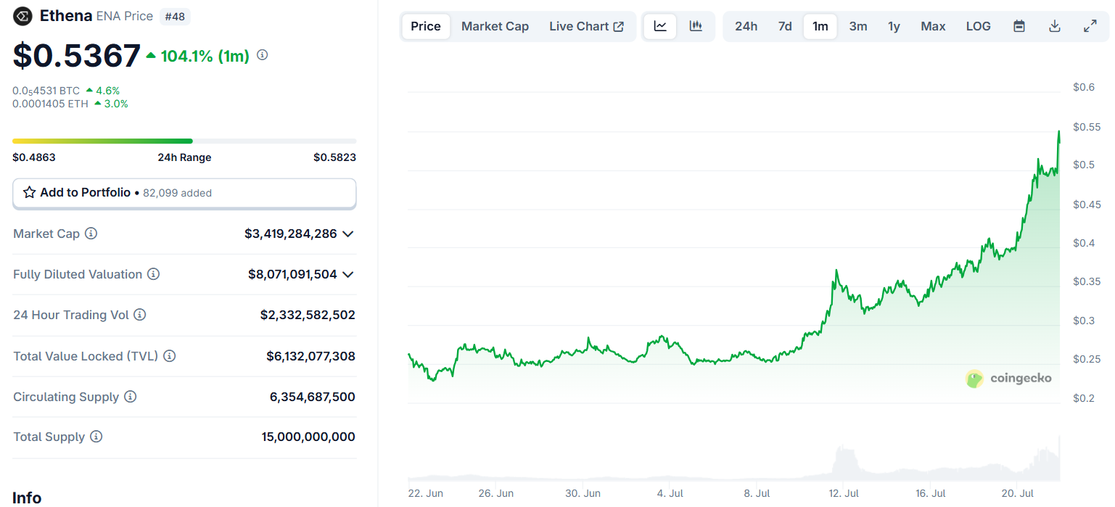The height and width of the screenshot is (507, 1115).
Task: Click the $8,071,091,504 valuation value
Action: [292, 274]
